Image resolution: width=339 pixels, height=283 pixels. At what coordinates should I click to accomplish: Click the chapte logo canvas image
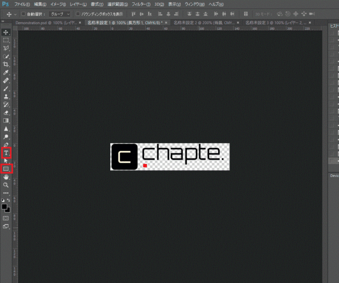pyautogui.click(x=170, y=157)
